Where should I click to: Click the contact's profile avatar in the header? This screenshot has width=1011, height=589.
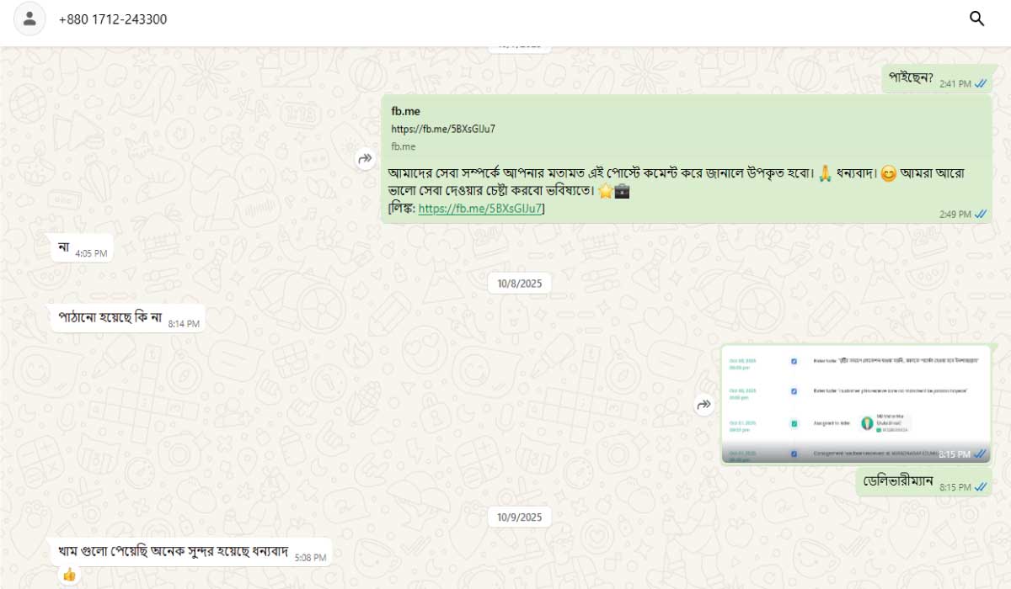tap(30, 19)
